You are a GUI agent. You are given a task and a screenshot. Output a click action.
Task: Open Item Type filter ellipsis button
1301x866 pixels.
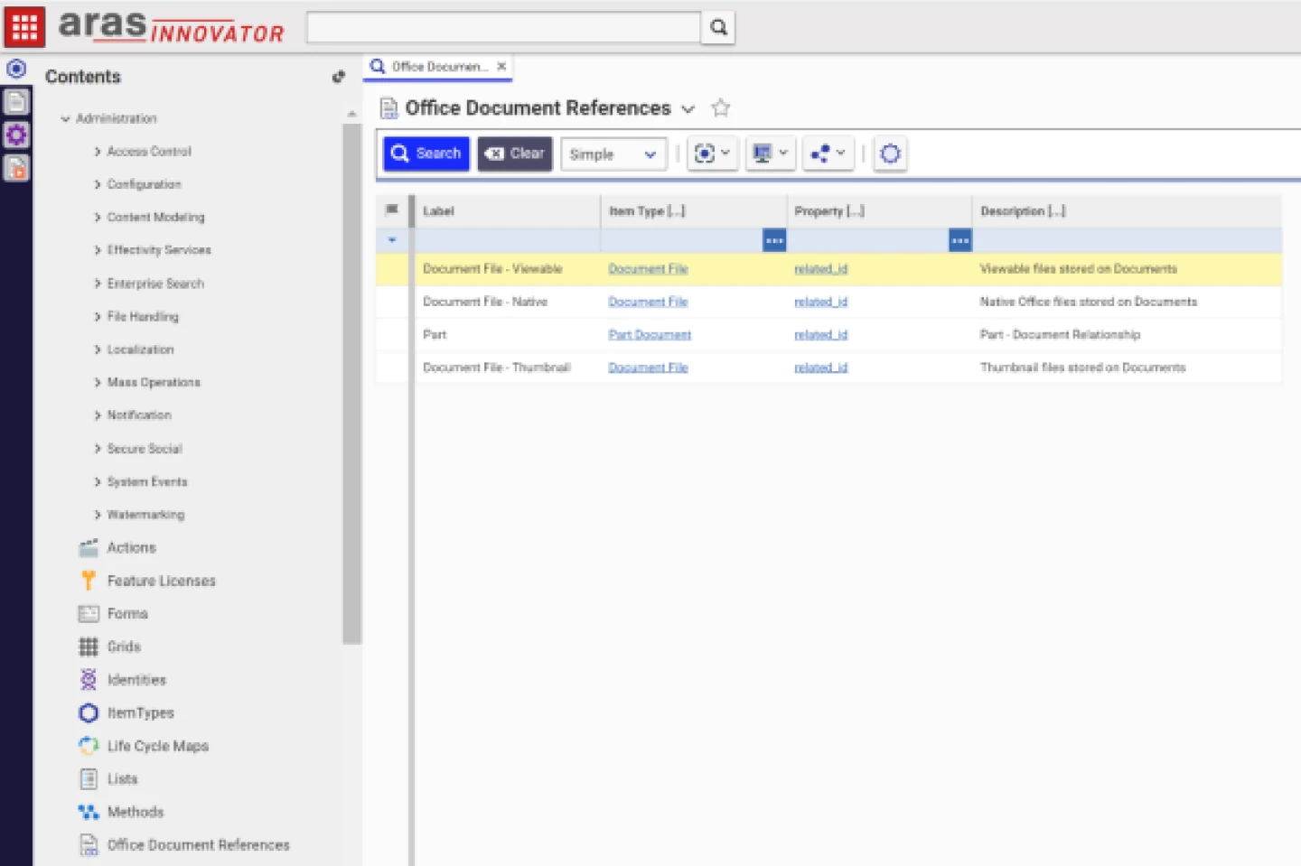(774, 240)
